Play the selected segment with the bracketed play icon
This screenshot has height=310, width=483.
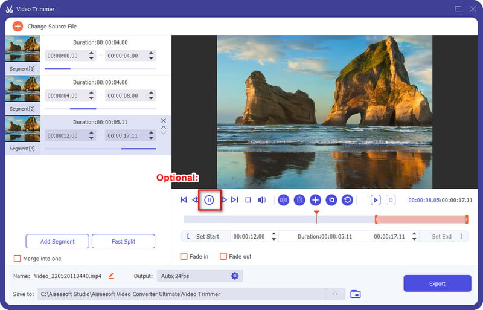pos(376,200)
